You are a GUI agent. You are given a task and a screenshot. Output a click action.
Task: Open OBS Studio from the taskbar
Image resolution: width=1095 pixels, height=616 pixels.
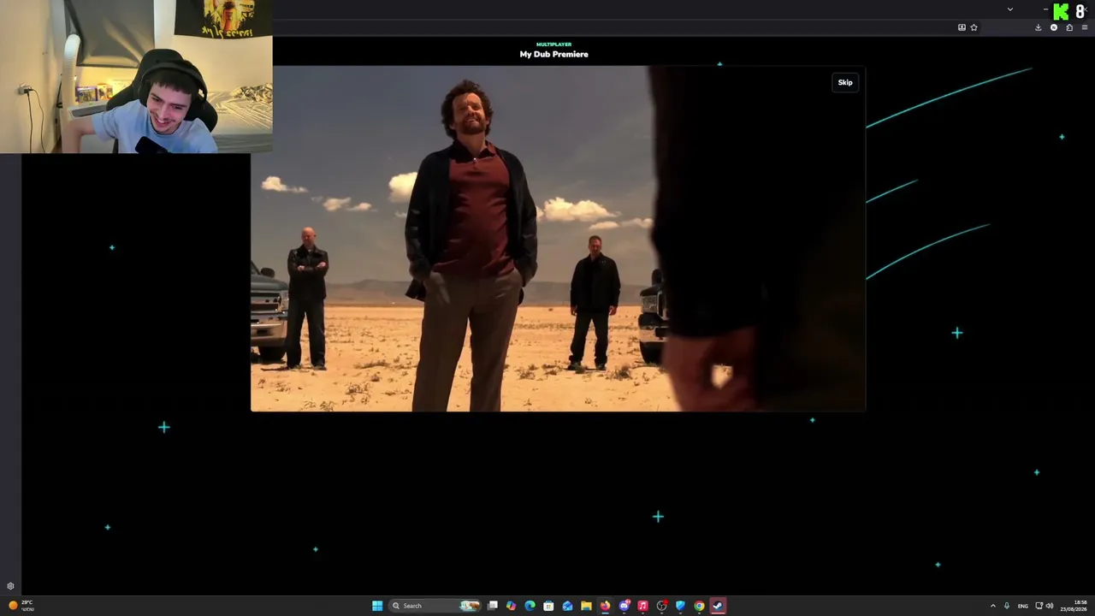point(661,606)
